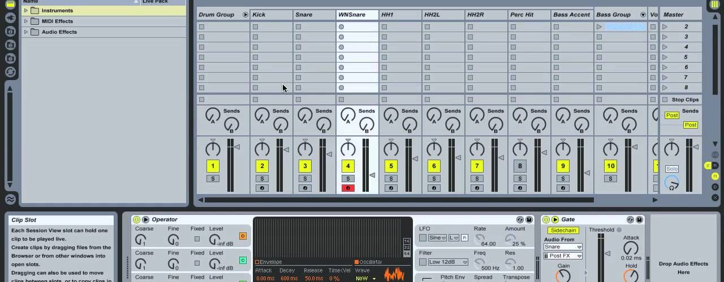
Task: Switch Operator display to Envelope tab
Action: point(268,262)
